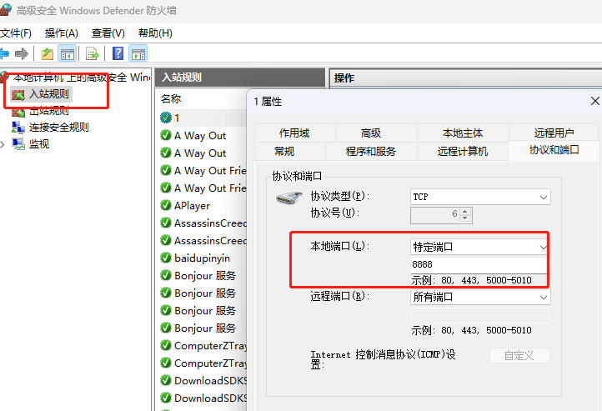602x411 pixels.
Task: Toggle the show/hide action pane icon
Action: [138, 53]
